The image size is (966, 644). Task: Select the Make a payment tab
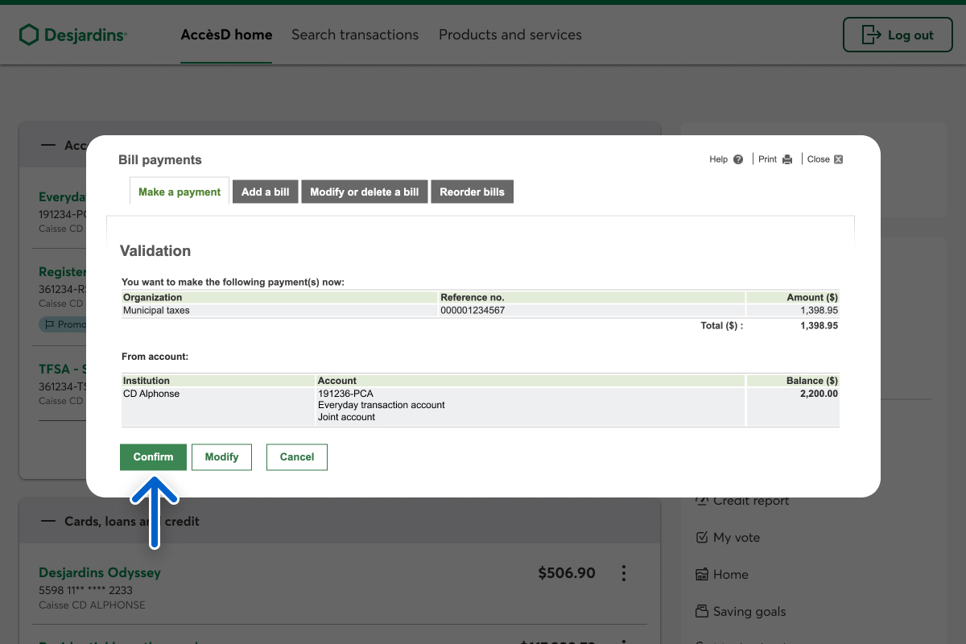click(180, 192)
